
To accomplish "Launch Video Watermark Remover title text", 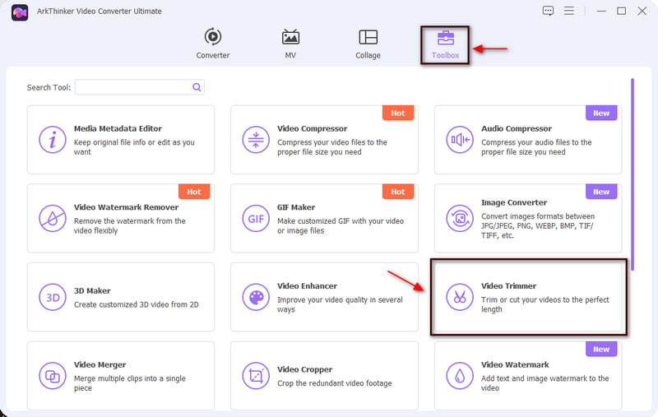I will click(126, 207).
